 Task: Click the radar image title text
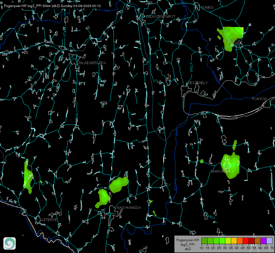pos(52,6)
